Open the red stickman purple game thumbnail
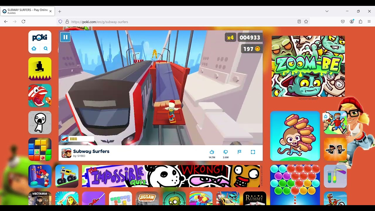375x211 pixels. coord(94,198)
